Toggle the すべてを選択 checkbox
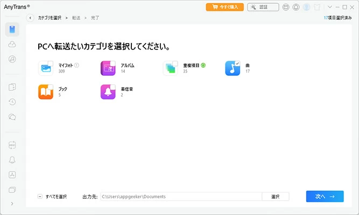This screenshot has width=359, height=215. [x=40, y=197]
